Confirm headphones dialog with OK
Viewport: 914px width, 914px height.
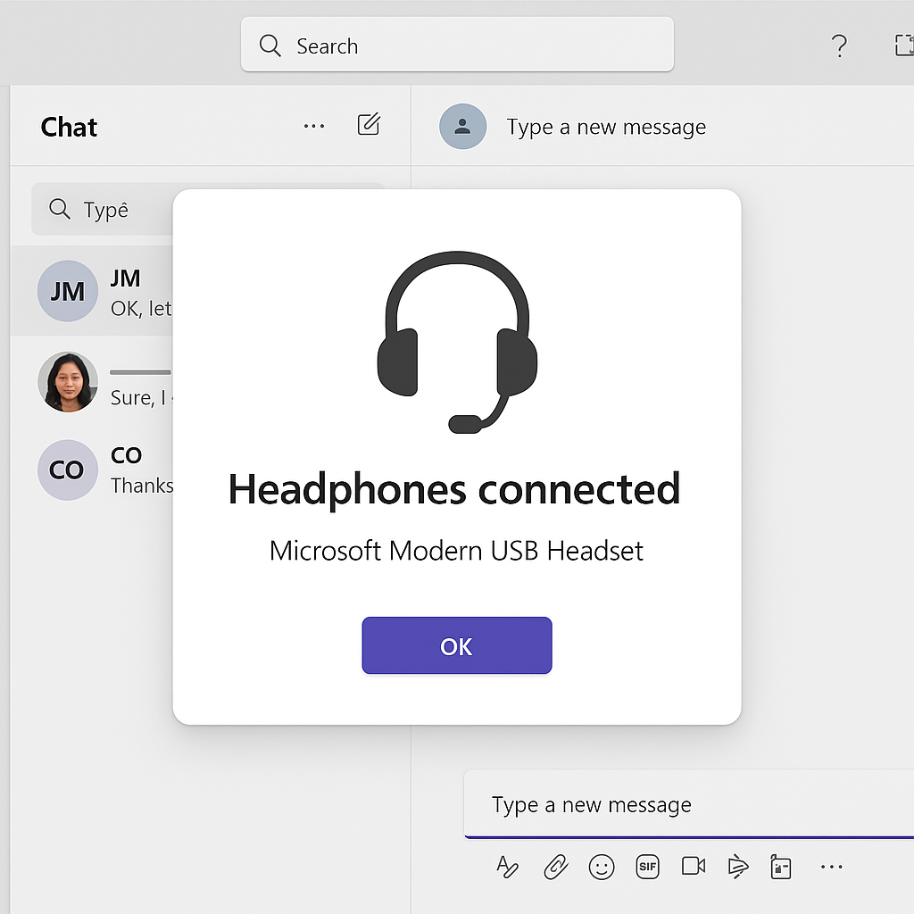pyautogui.click(x=456, y=645)
